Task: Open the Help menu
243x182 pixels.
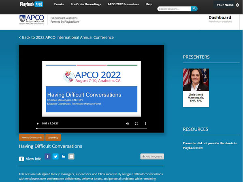Action: coord(149,4)
